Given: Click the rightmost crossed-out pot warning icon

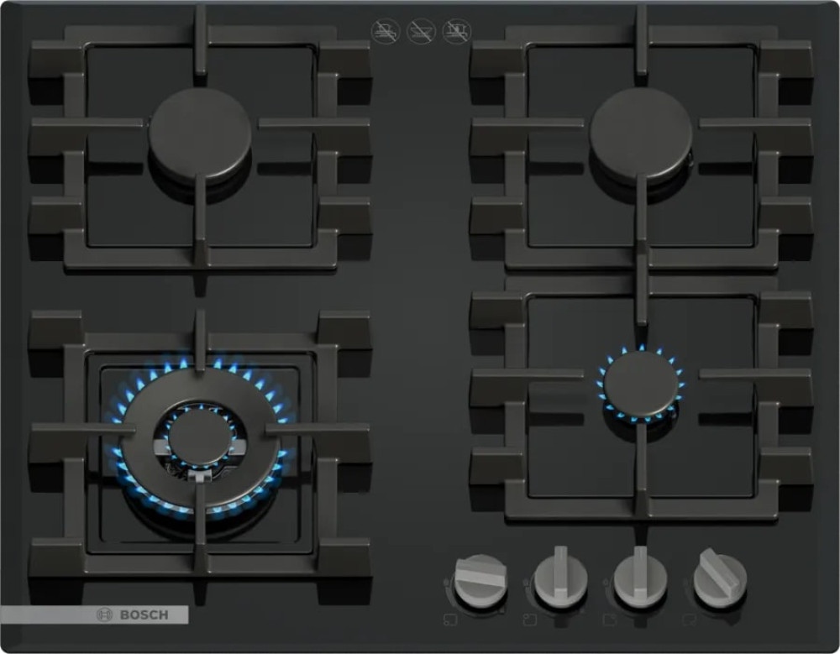Looking at the screenshot, I should coord(456,32).
